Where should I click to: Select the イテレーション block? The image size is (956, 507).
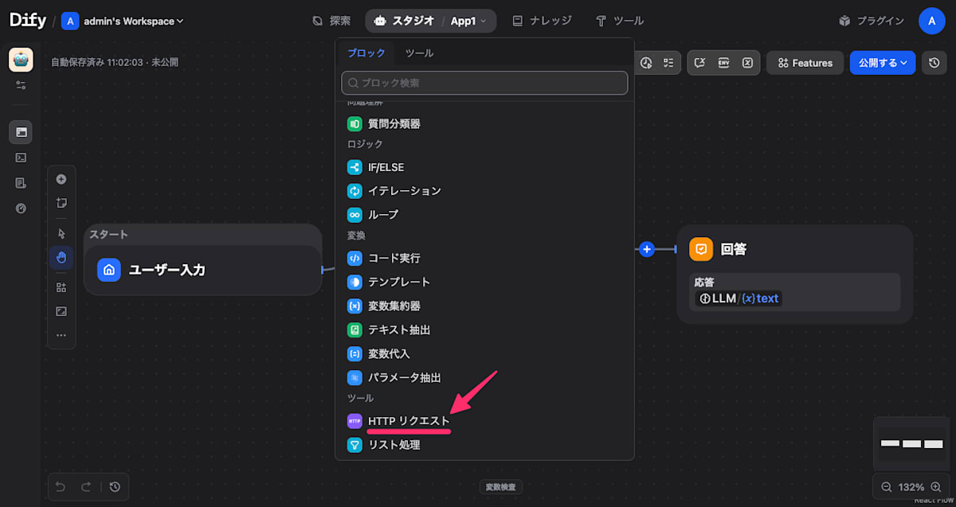point(484,191)
